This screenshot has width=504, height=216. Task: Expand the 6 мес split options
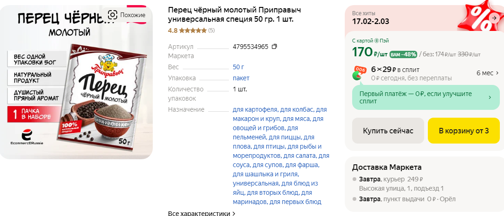(x=487, y=73)
